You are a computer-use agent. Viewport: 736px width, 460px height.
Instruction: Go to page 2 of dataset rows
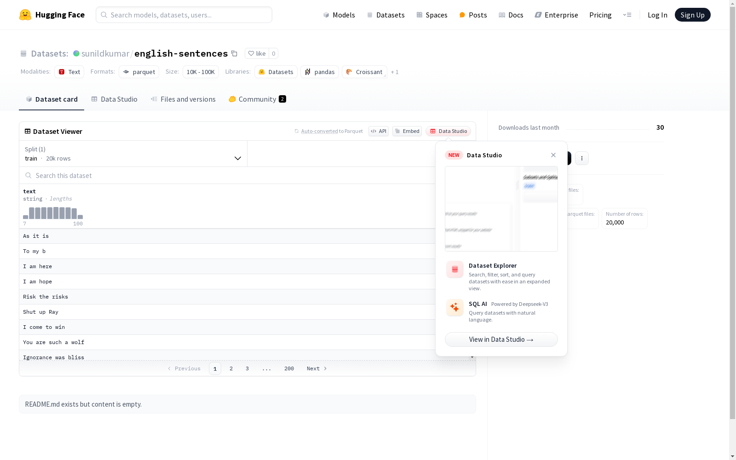pos(231,368)
